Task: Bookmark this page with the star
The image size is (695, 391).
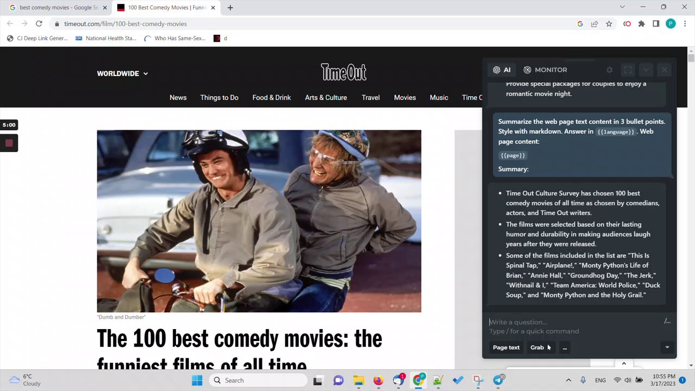Action: (x=609, y=24)
